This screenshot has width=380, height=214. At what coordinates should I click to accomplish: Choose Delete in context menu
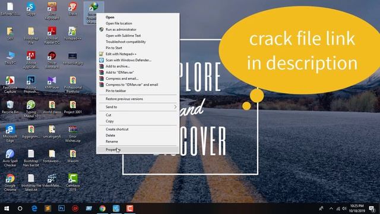tap(138, 136)
